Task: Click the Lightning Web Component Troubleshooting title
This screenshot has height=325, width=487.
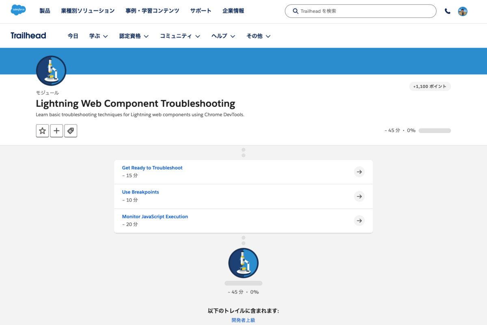Action: pos(136,103)
